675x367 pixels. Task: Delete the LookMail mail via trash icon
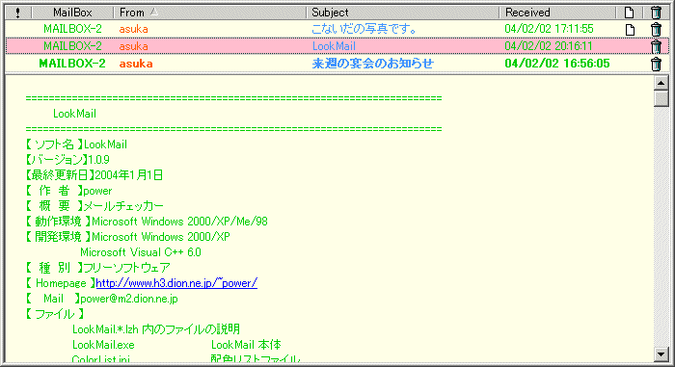656,46
